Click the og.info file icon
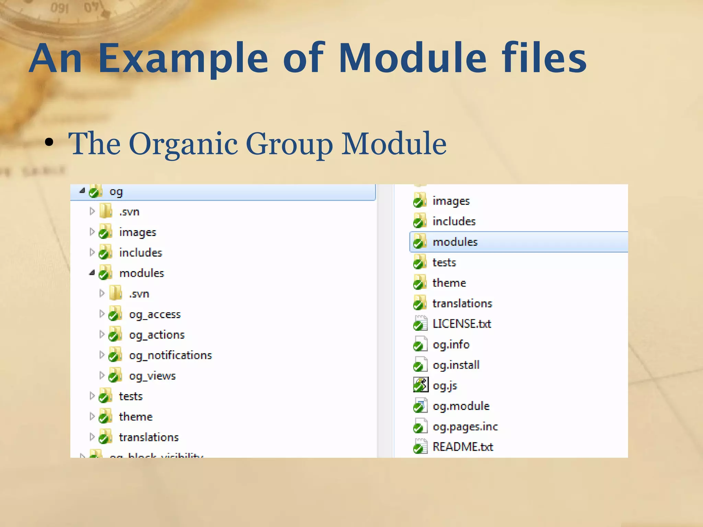Image resolution: width=703 pixels, height=527 pixels. 420,344
